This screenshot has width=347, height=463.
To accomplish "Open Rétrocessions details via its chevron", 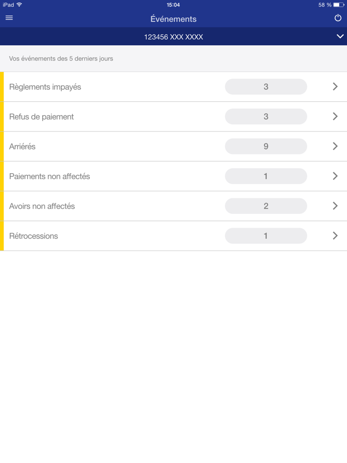I will coord(335,236).
